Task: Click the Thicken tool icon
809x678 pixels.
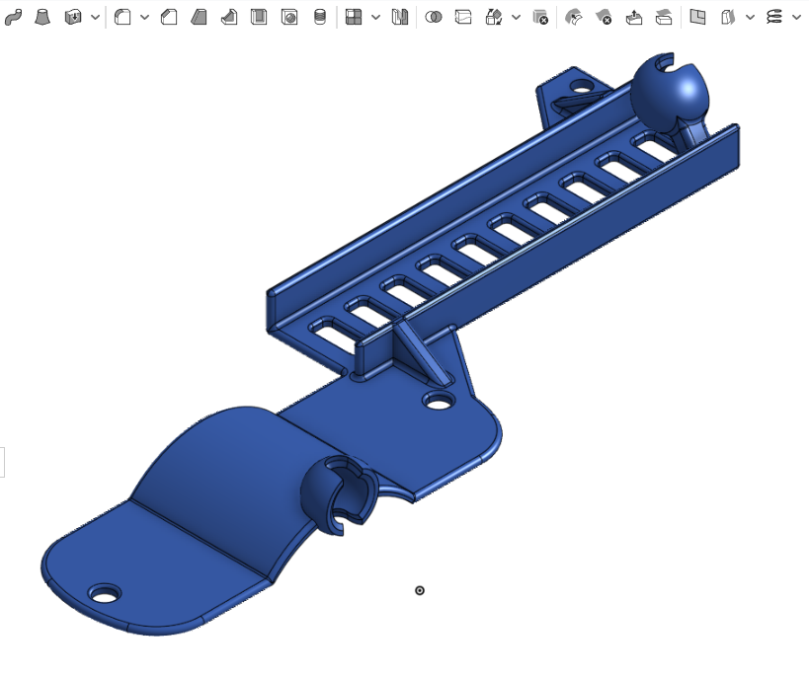Action: coord(73,17)
